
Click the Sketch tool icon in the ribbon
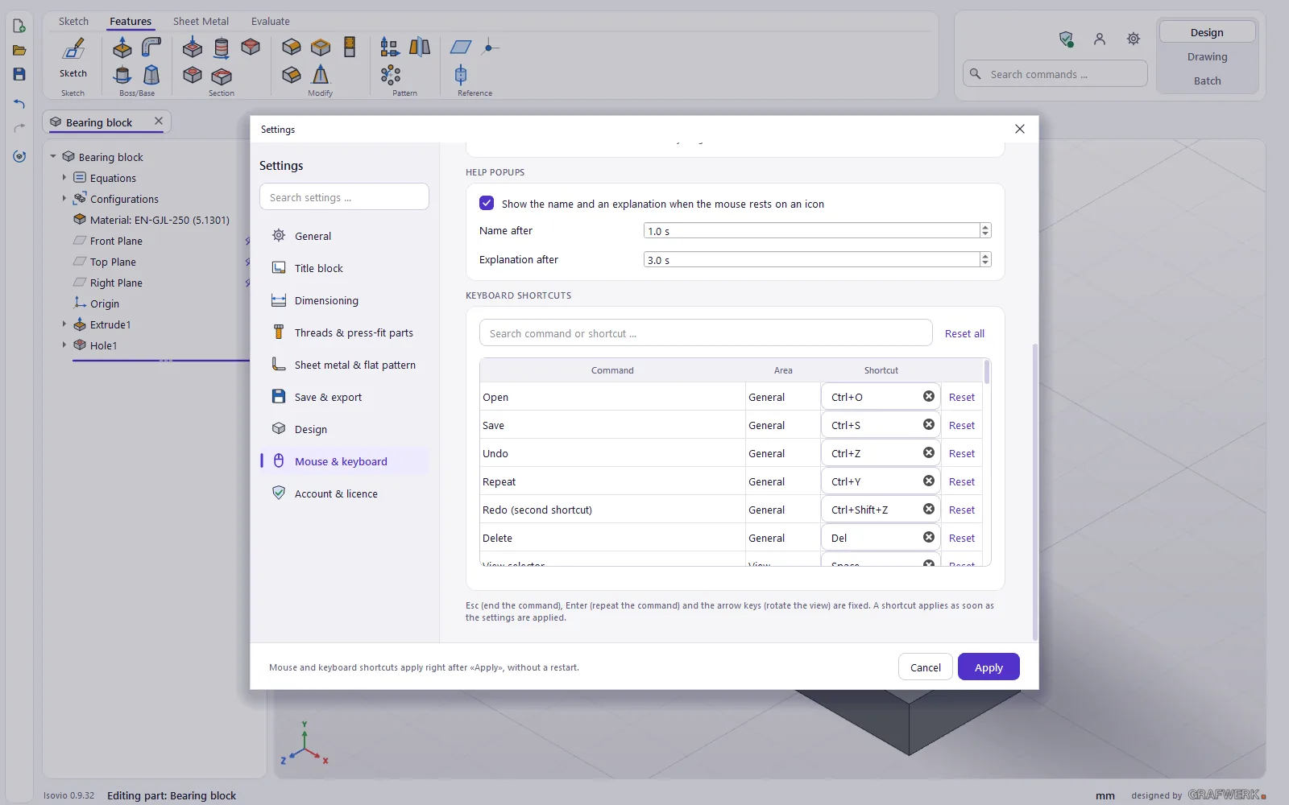tap(73, 50)
